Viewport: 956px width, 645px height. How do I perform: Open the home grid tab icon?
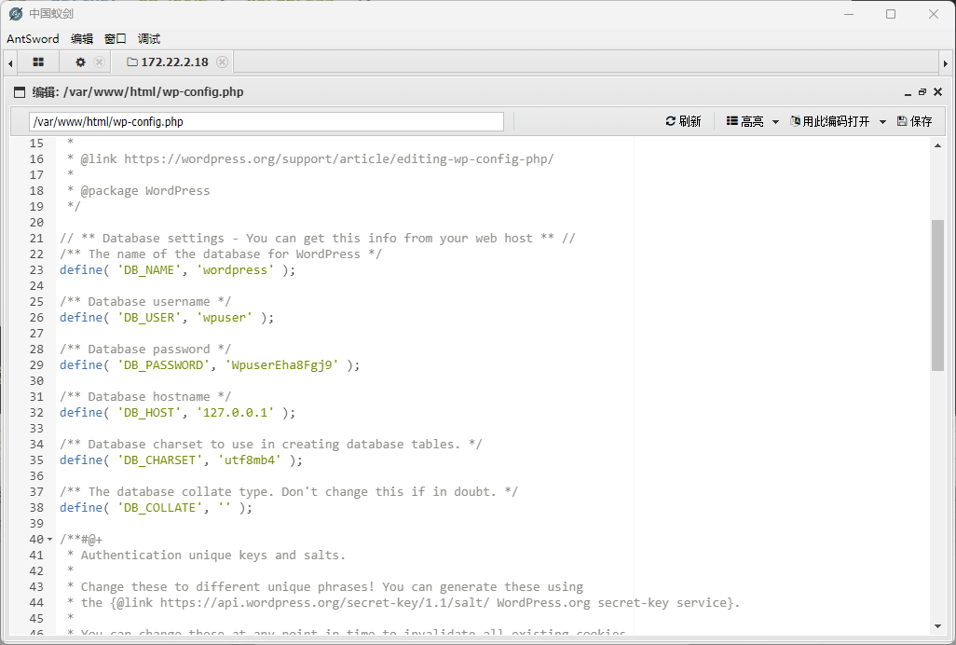click(x=38, y=62)
